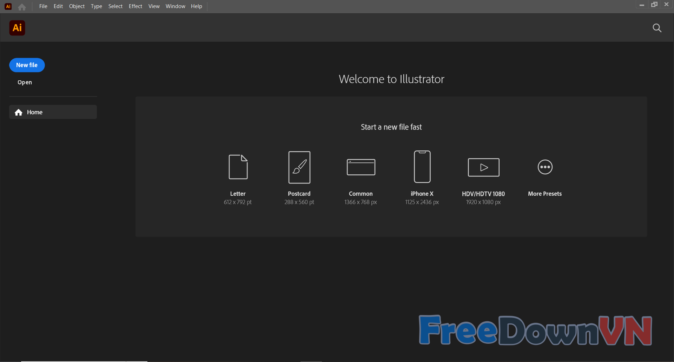Click the home icon in the menu bar
The width and height of the screenshot is (674, 362).
[22, 7]
